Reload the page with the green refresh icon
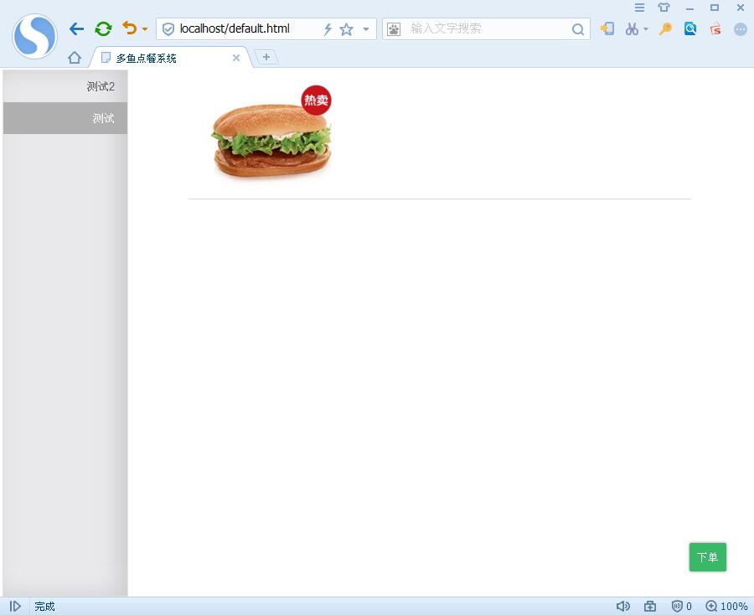Image resolution: width=754 pixels, height=615 pixels. tap(103, 28)
